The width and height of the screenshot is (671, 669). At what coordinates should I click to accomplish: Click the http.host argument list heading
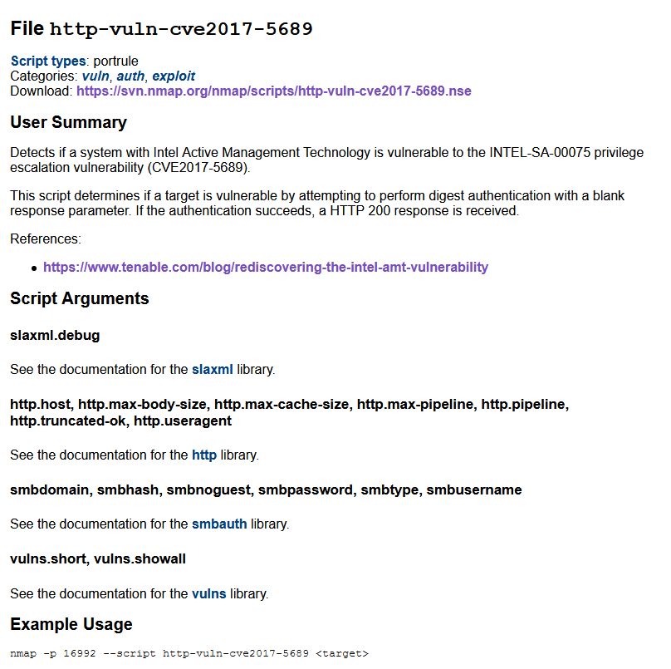[x=289, y=412]
